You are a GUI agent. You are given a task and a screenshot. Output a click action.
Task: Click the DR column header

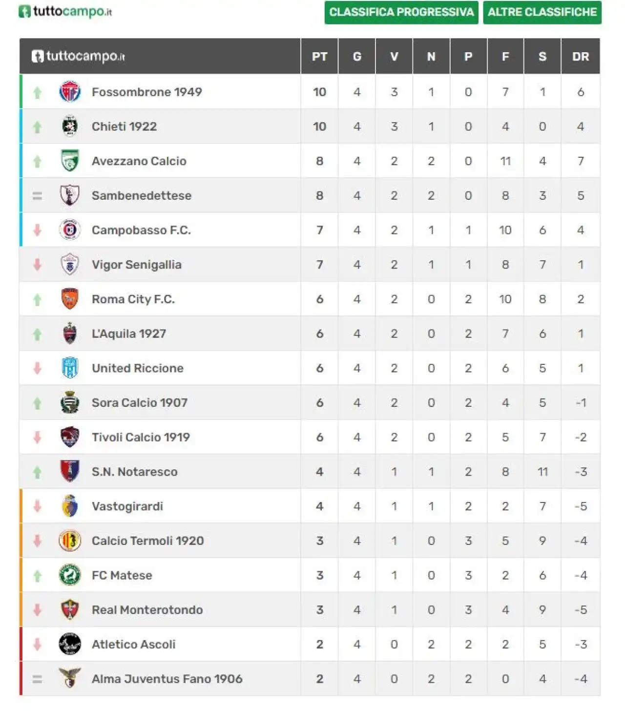[x=581, y=57]
